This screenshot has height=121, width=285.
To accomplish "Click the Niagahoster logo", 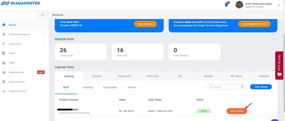I will pos(21,3).
